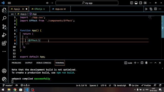
Task: Open Google Chrome from the taskbar
Action: [15, 90]
